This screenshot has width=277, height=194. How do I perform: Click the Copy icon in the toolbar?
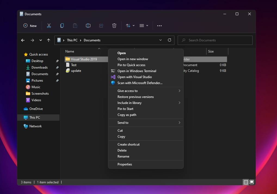pos(62,26)
